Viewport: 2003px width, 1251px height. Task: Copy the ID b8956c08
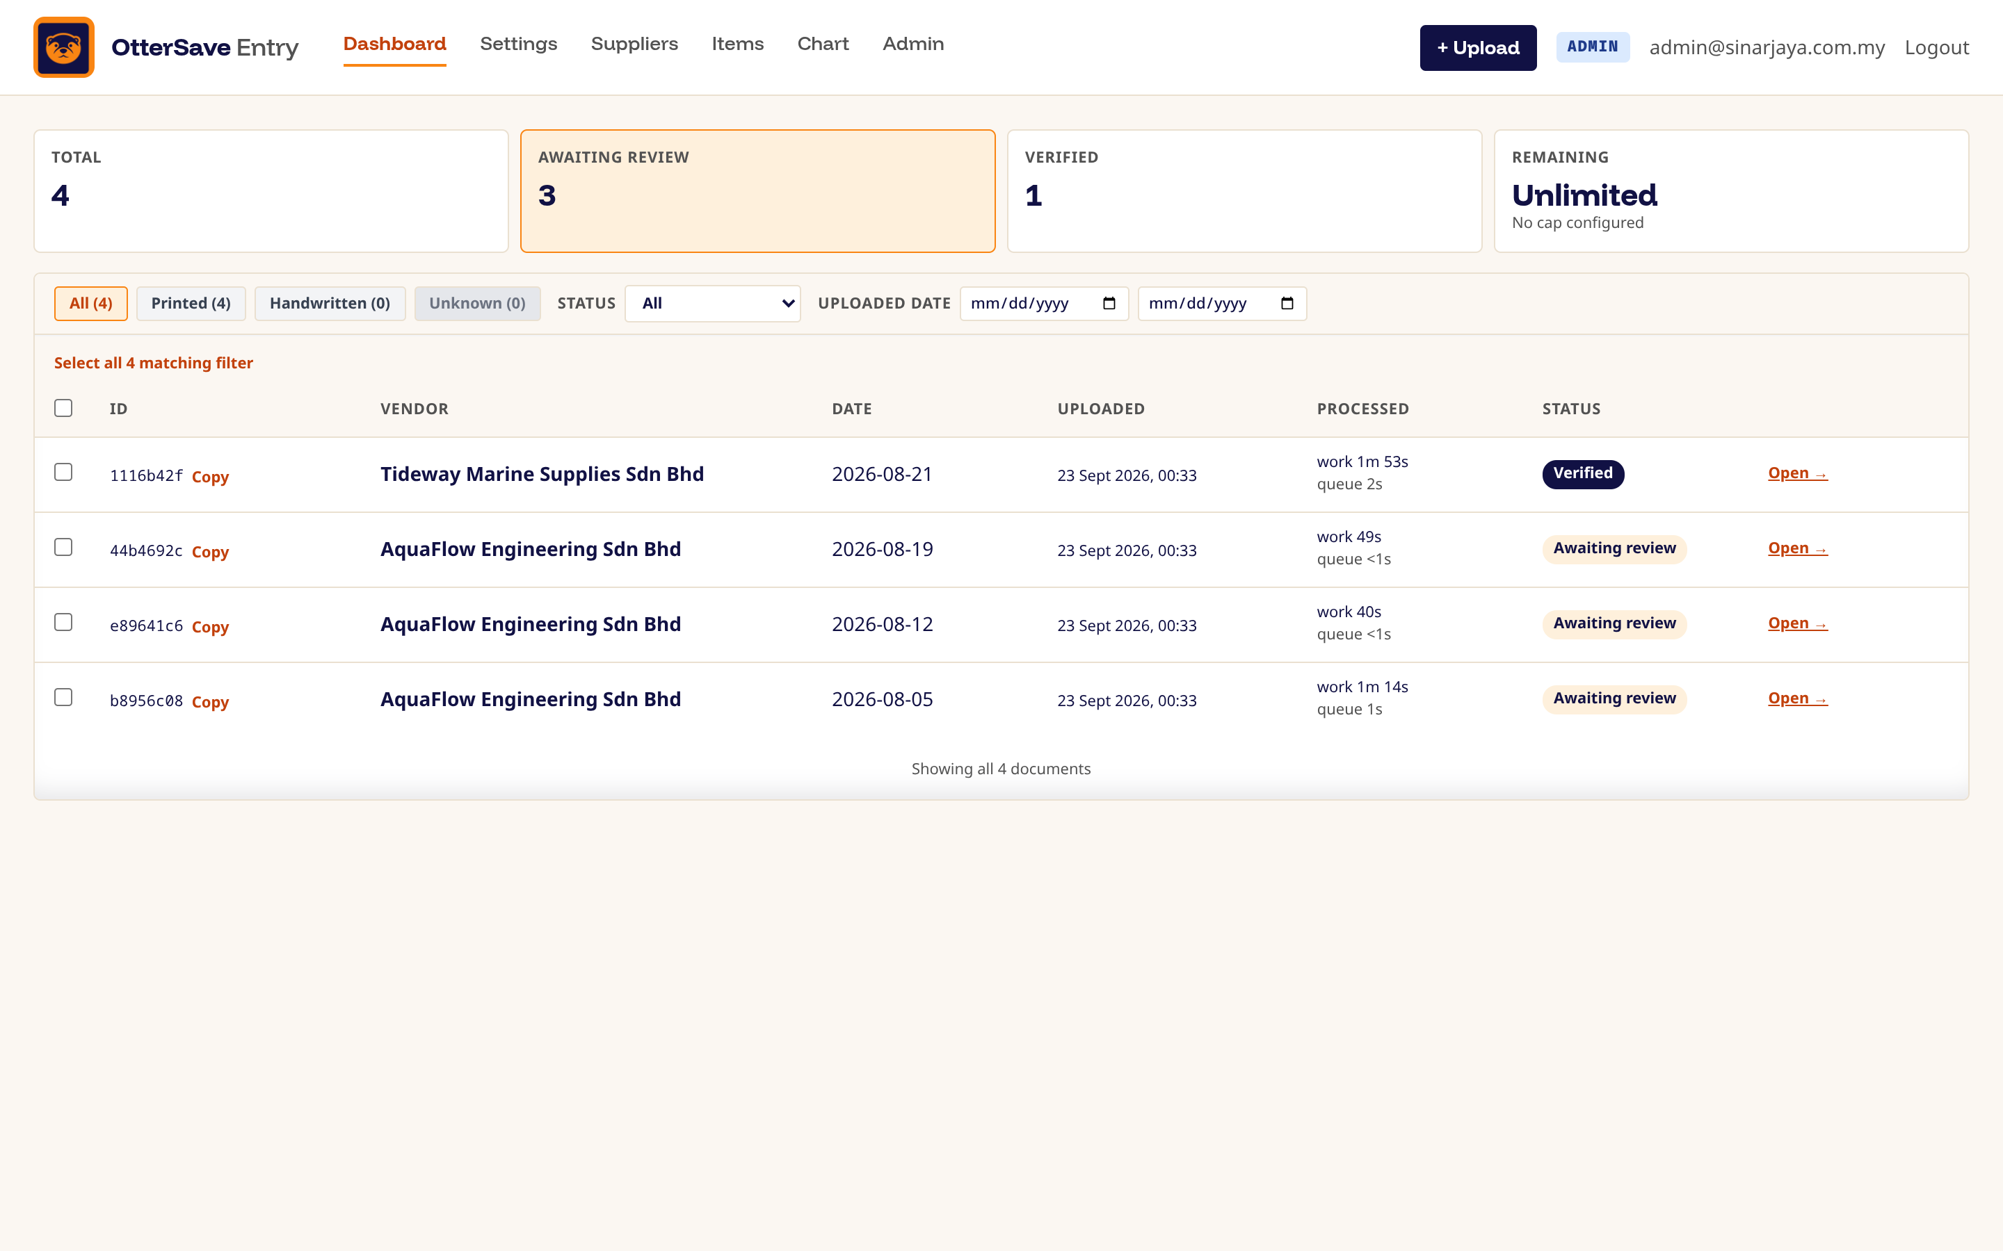coord(210,703)
